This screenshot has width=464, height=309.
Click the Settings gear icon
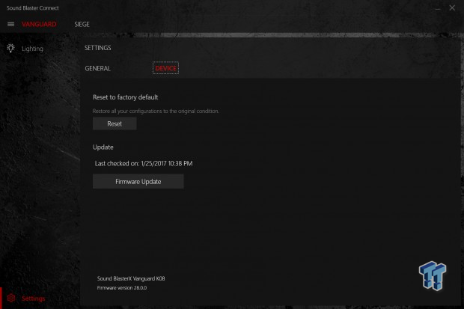click(x=11, y=298)
